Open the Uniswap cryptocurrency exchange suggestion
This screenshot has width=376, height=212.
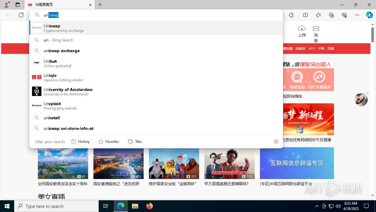click(156, 28)
